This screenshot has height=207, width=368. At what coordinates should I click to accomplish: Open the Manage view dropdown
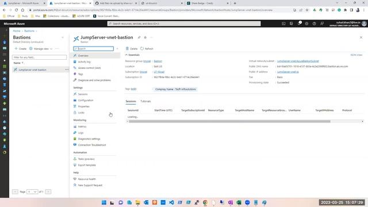(x=41, y=48)
